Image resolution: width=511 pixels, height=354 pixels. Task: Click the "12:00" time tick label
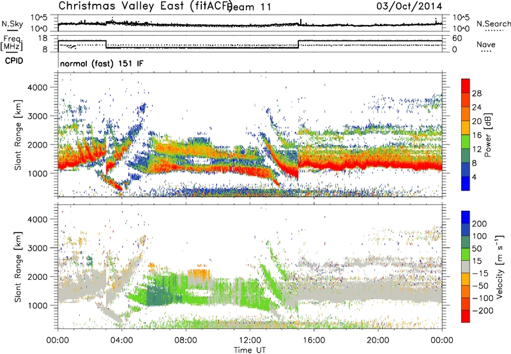(250, 341)
